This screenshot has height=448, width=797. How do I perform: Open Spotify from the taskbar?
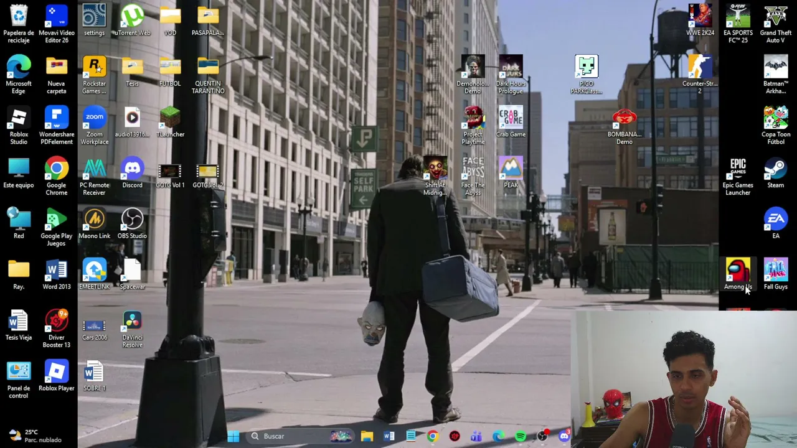[521, 436]
